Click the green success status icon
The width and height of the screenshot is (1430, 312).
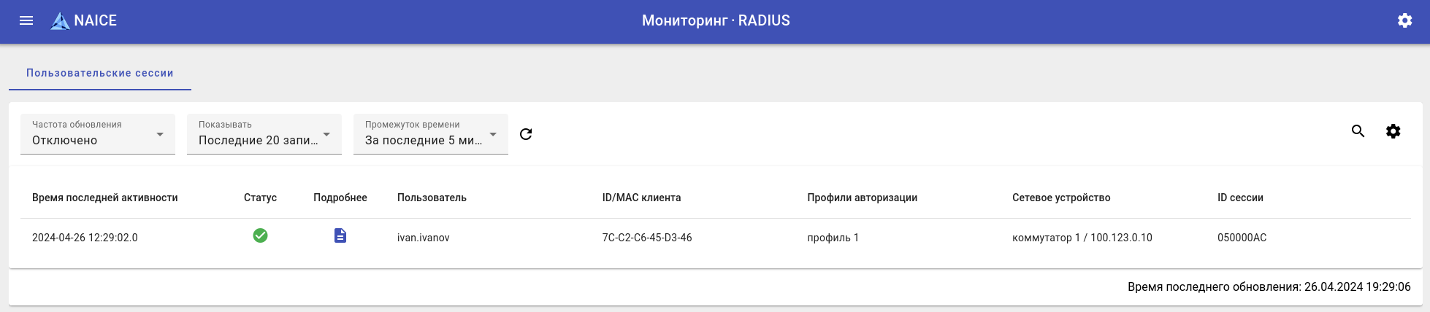click(260, 235)
